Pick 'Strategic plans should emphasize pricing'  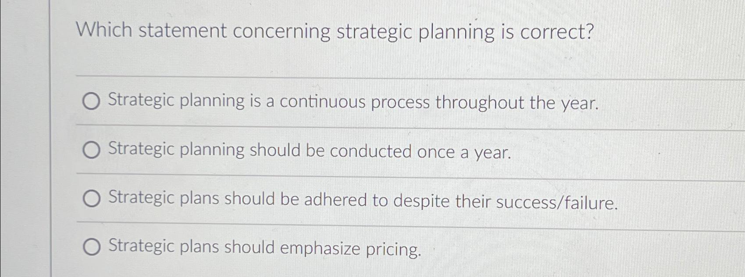pos(91,248)
